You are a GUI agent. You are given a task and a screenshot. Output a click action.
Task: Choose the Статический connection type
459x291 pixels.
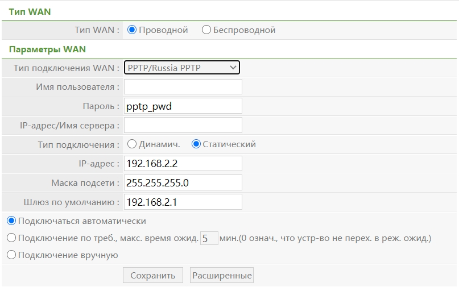[x=196, y=144]
